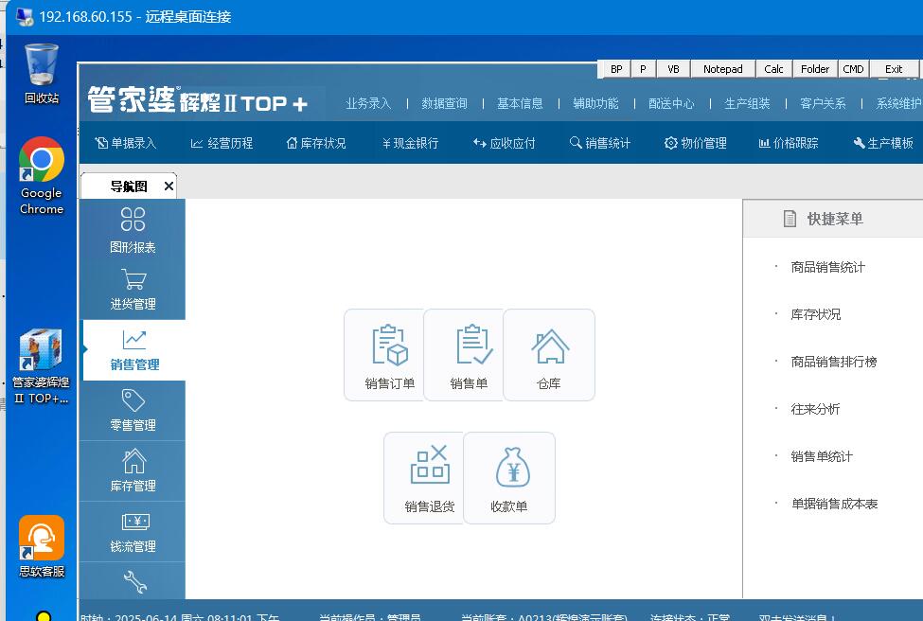This screenshot has height=621, width=923.
Task: Open 应收应付 in the toolbar
Action: click(x=505, y=143)
